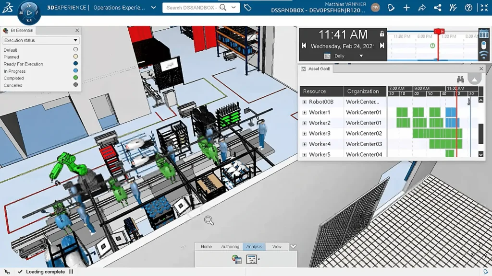Toggle pause next to Loading complete
Screen dimensions: 492x276
point(71,272)
